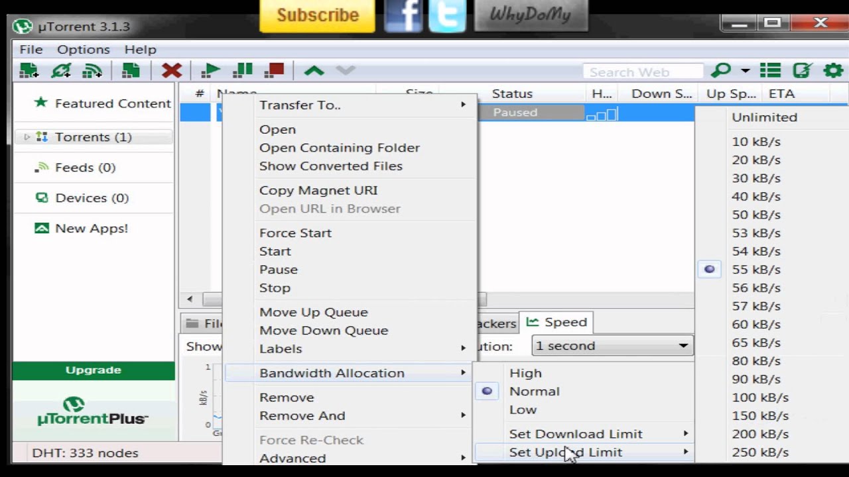Expand the Torrents (1) tree node

click(27, 137)
